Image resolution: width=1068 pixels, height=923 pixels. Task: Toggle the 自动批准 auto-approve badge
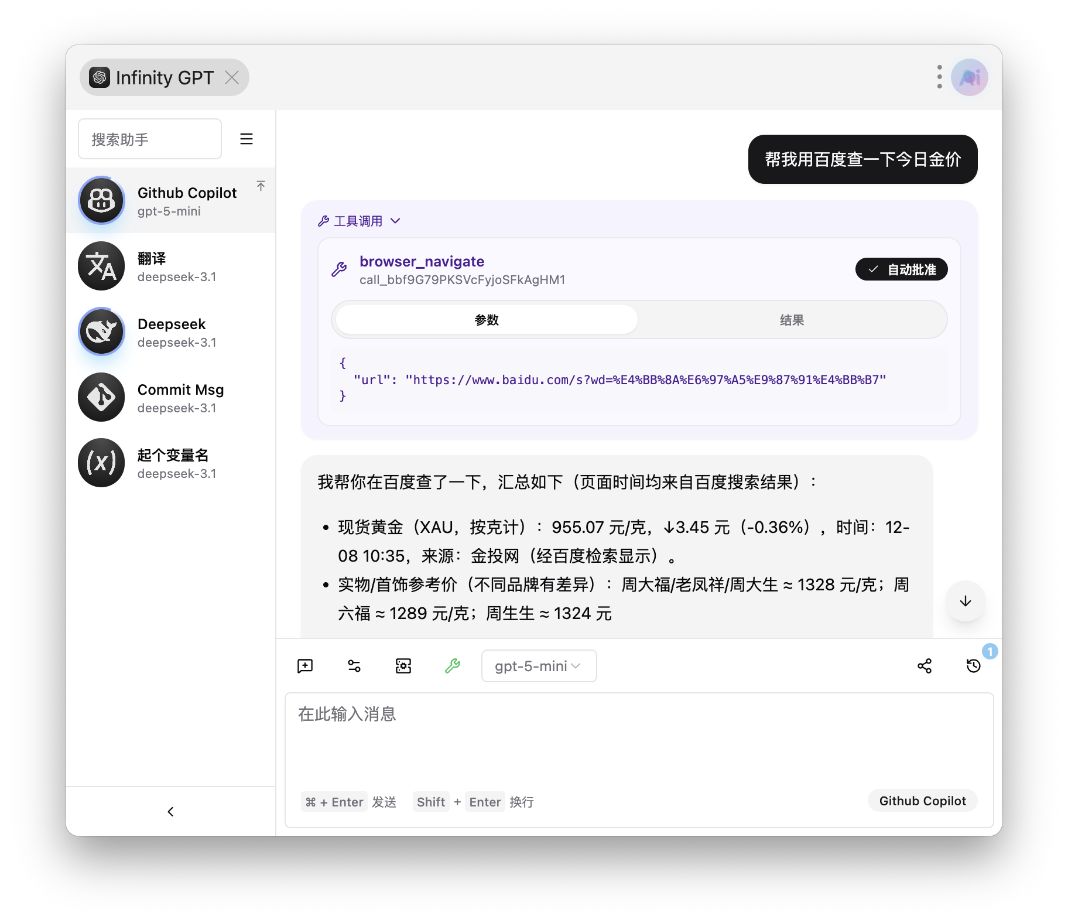(901, 269)
